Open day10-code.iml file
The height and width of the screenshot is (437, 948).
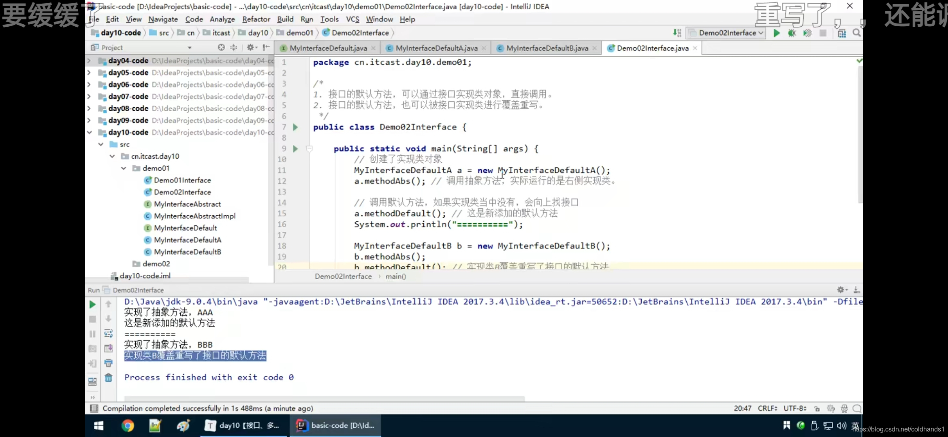point(145,276)
